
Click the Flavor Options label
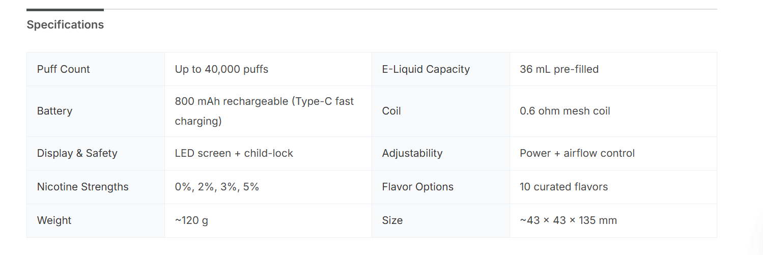[417, 187]
